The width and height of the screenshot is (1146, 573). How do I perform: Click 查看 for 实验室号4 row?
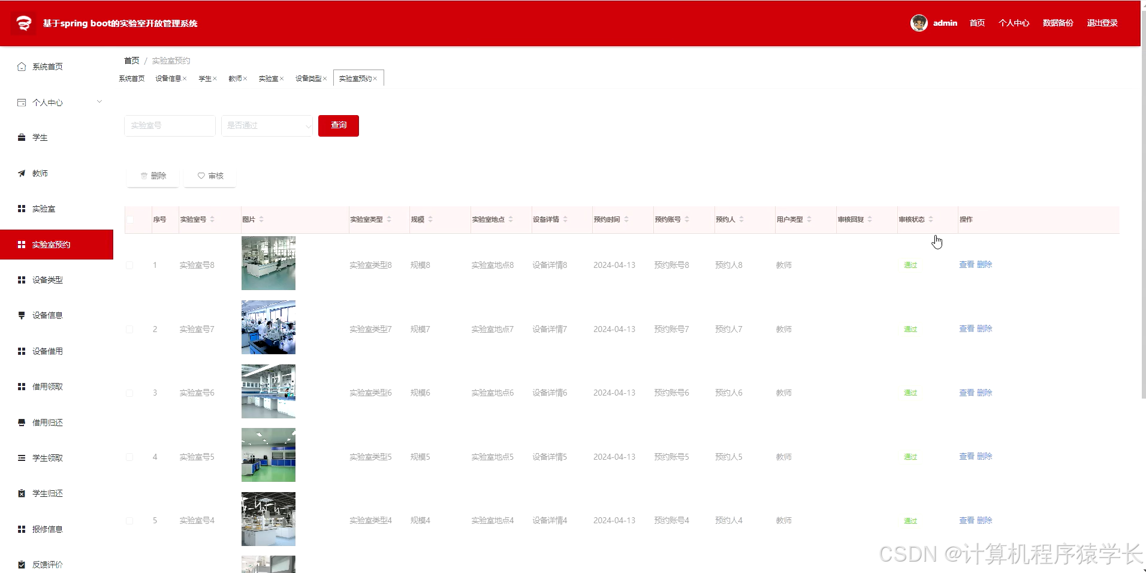pyautogui.click(x=967, y=520)
